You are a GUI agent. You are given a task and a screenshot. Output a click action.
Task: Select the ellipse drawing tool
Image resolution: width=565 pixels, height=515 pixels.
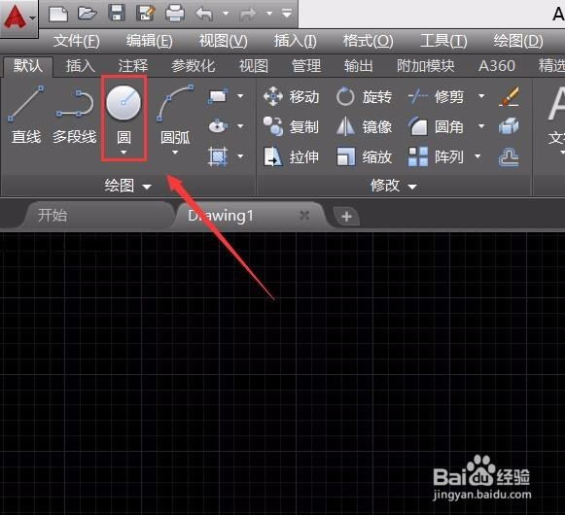(218, 126)
